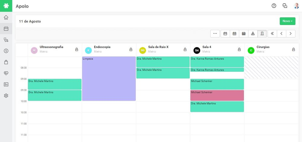Open settings gear in the sidebar
Viewport: 302px width, 142px height.
[6, 96]
